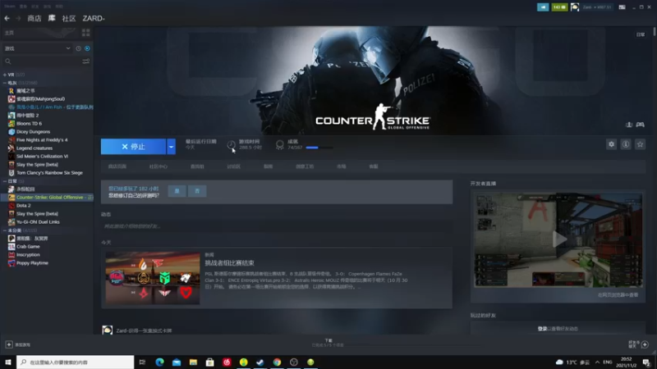Open the news thumbnail with team logos
This screenshot has width=657, height=369.
[153, 278]
